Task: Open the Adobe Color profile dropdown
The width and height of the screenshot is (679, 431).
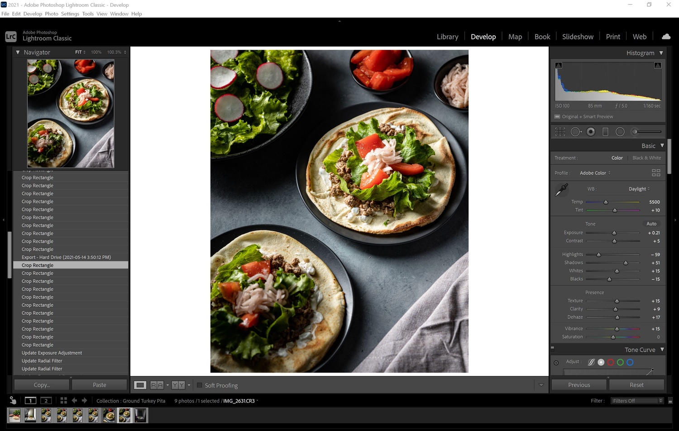Action: coord(595,173)
